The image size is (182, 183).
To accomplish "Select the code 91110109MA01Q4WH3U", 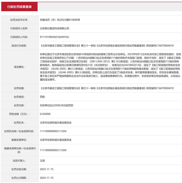I will tap(54, 37).
